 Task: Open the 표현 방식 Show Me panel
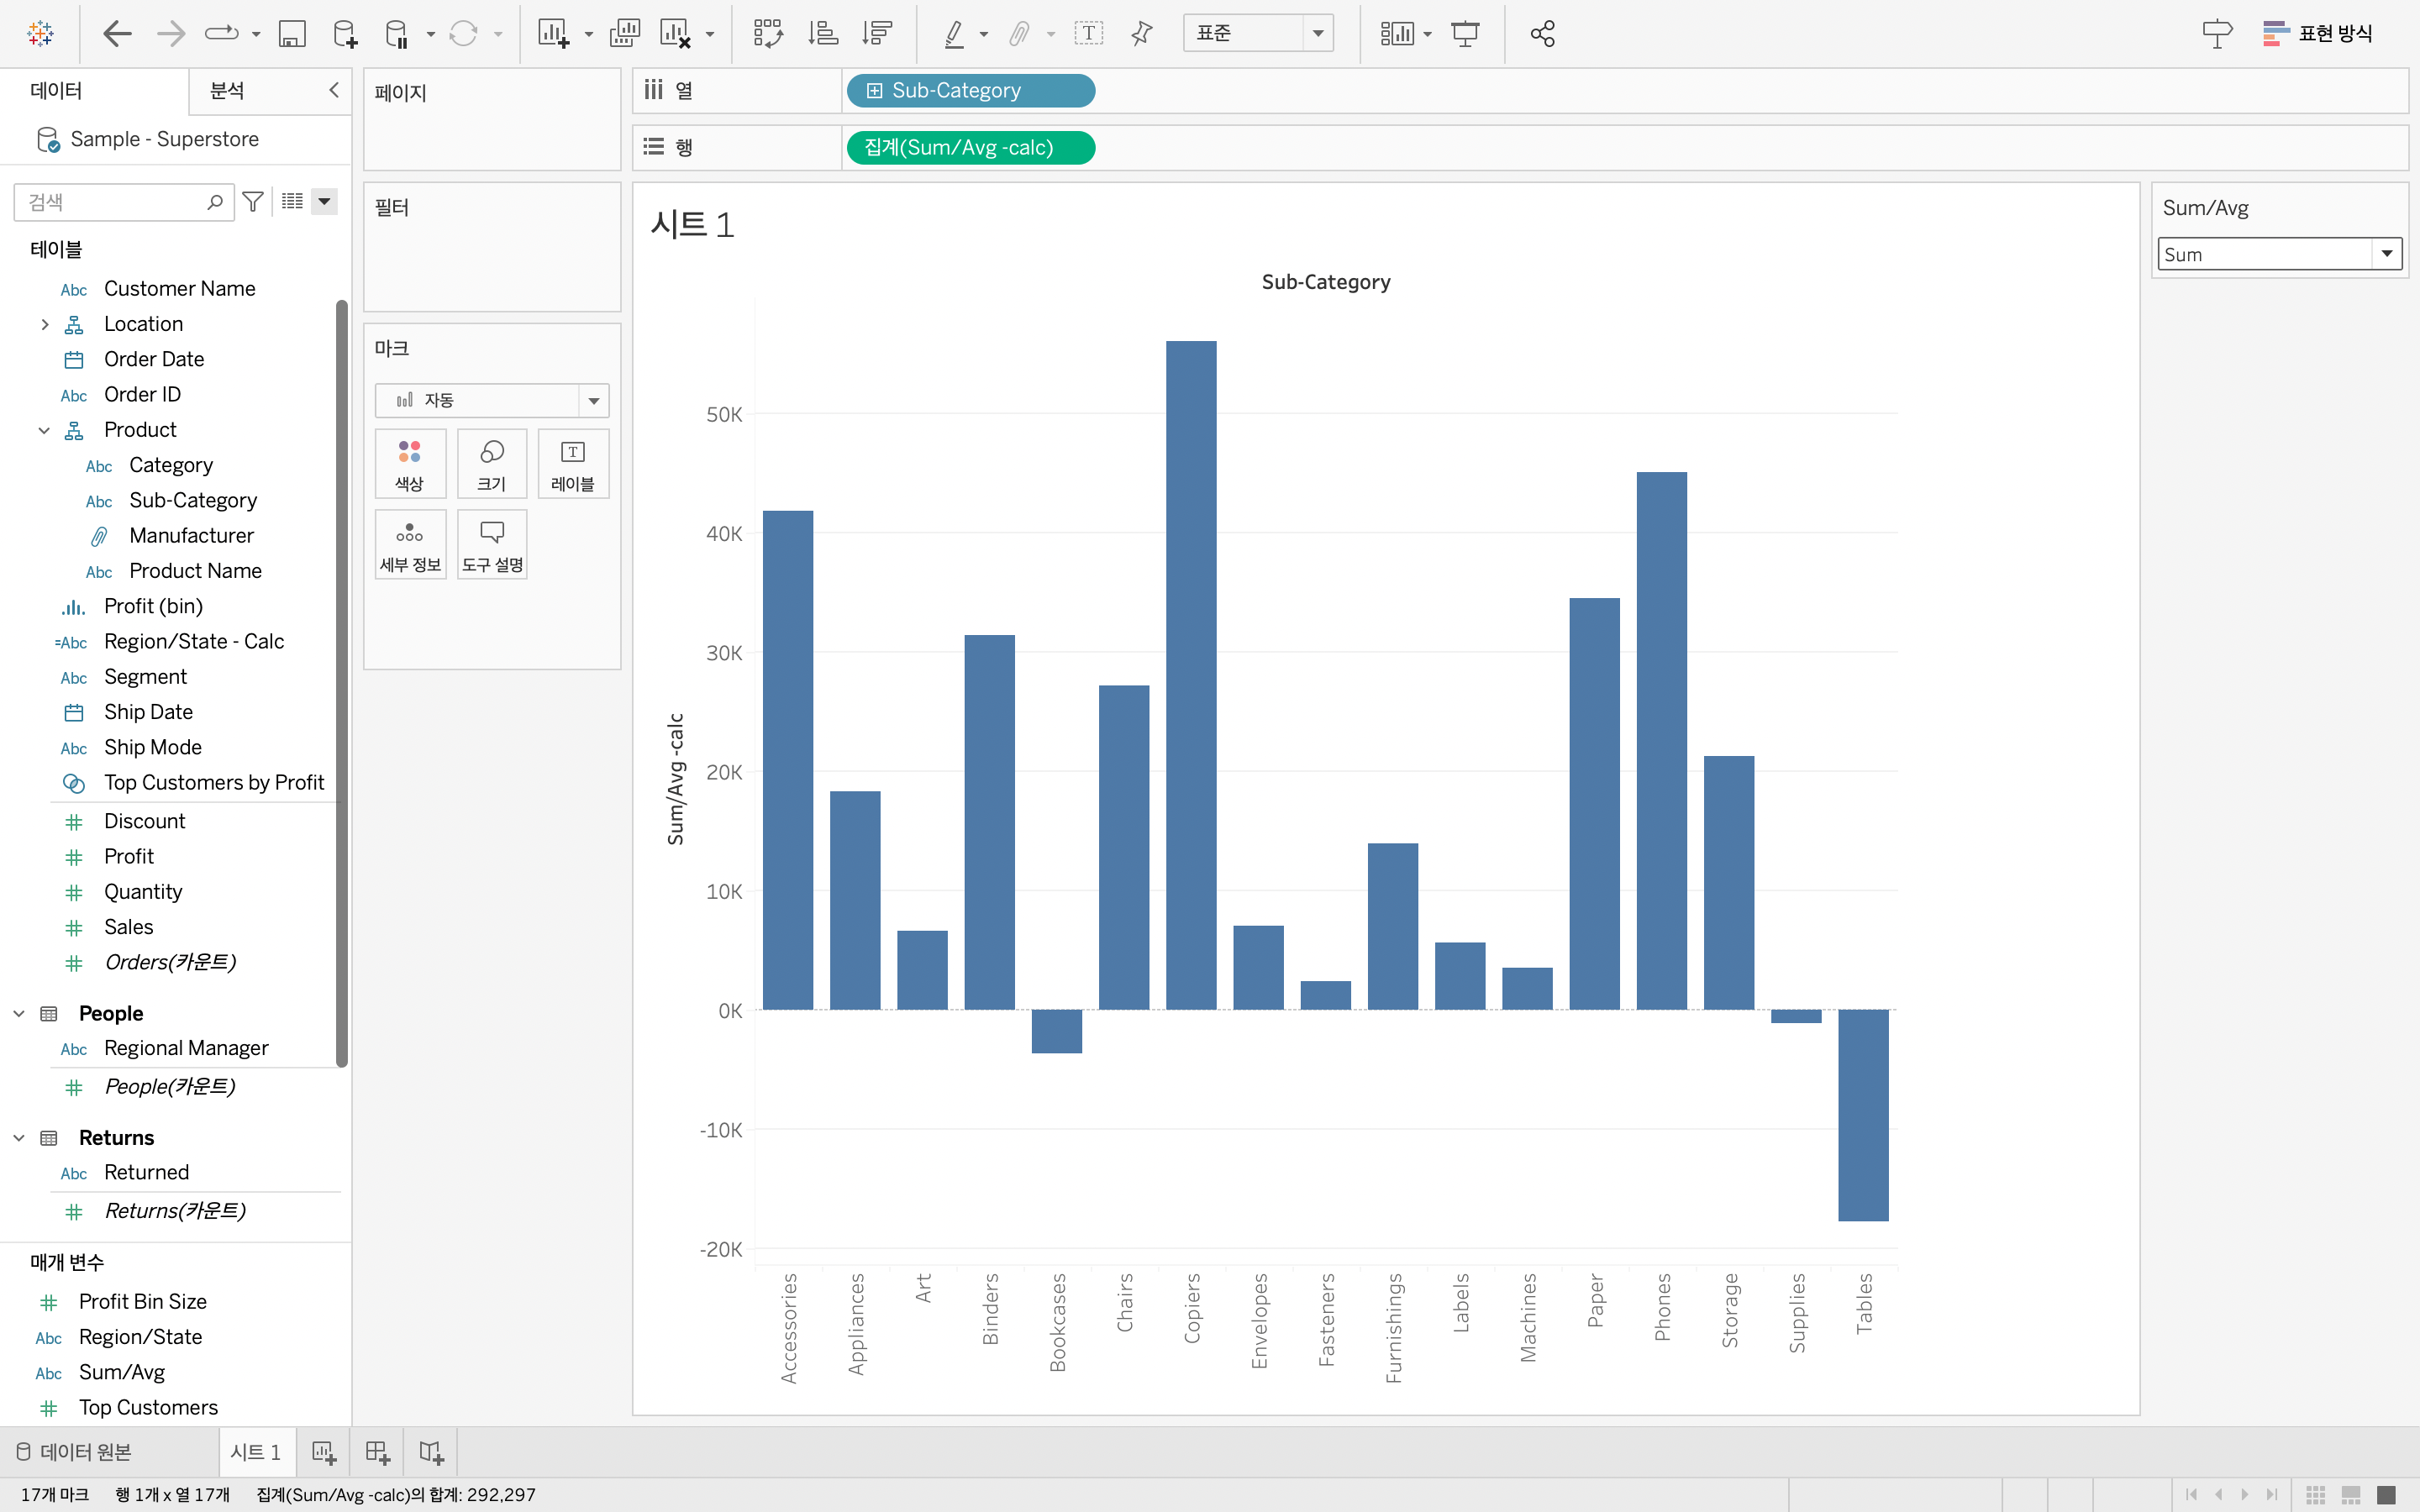click(x=2318, y=34)
